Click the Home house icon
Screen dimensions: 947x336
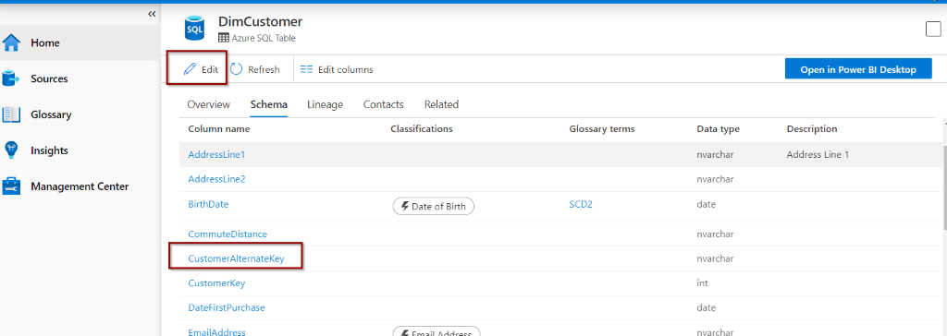click(12, 43)
